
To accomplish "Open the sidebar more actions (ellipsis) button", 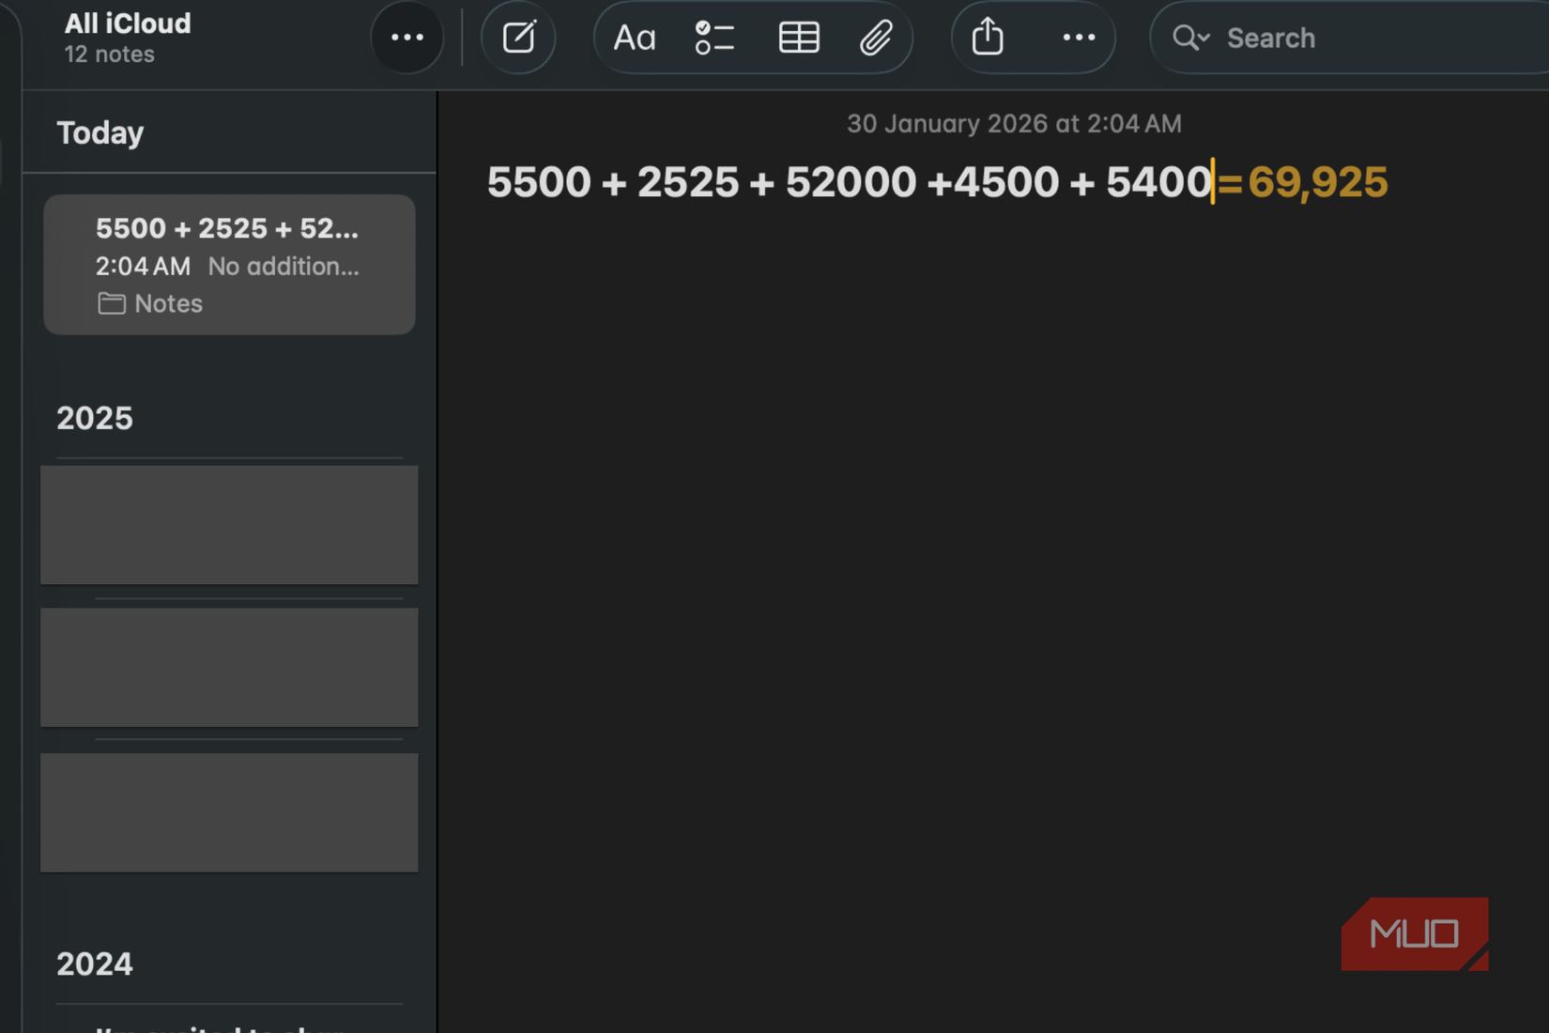I will point(406,38).
